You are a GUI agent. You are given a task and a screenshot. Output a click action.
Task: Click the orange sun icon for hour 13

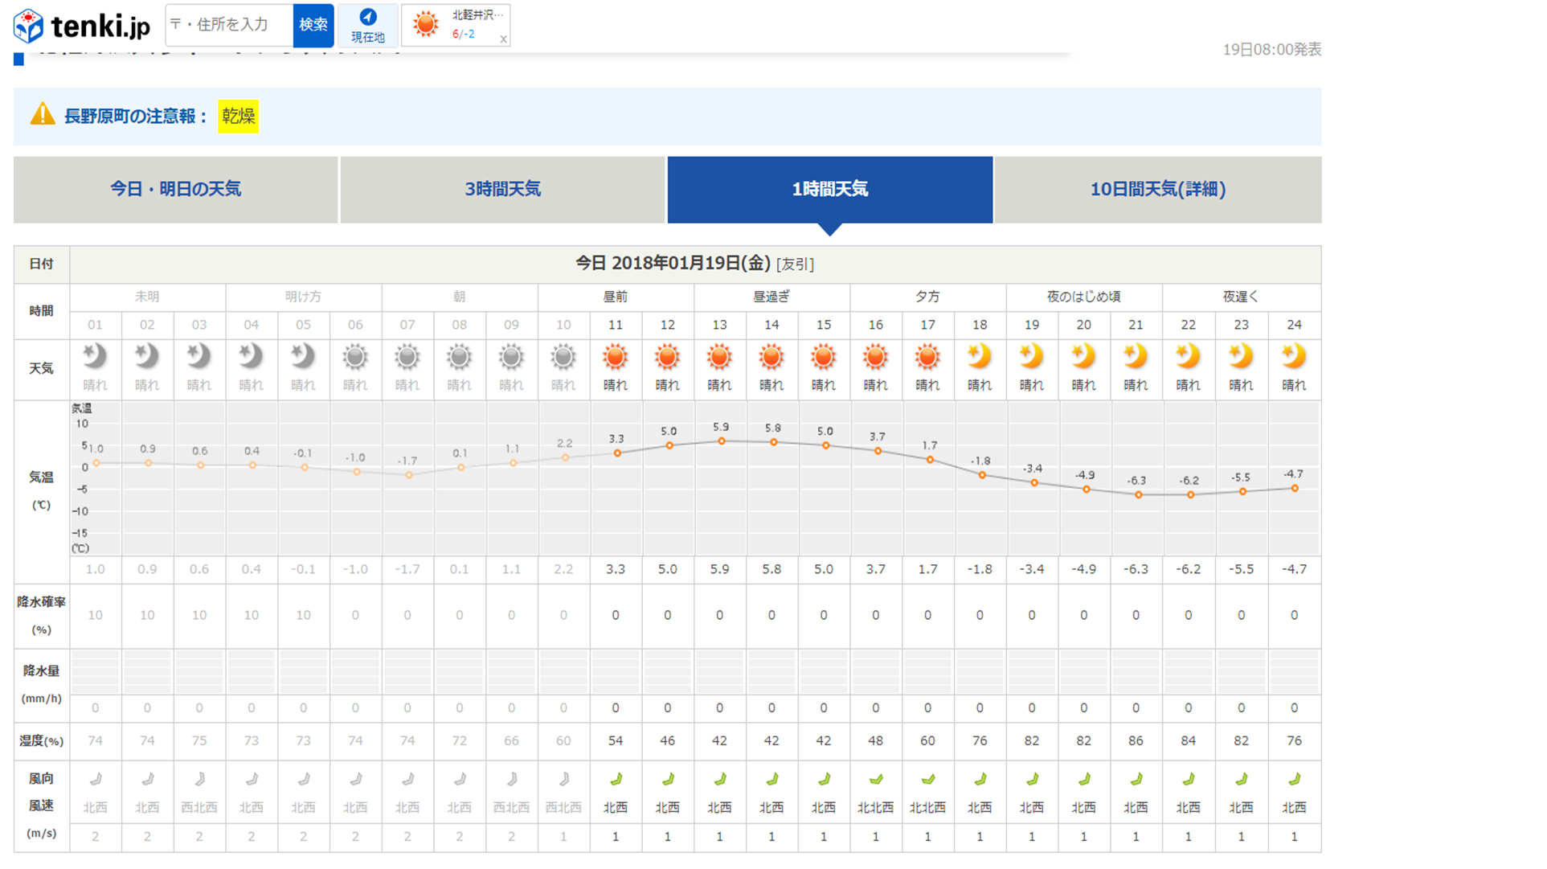click(719, 356)
